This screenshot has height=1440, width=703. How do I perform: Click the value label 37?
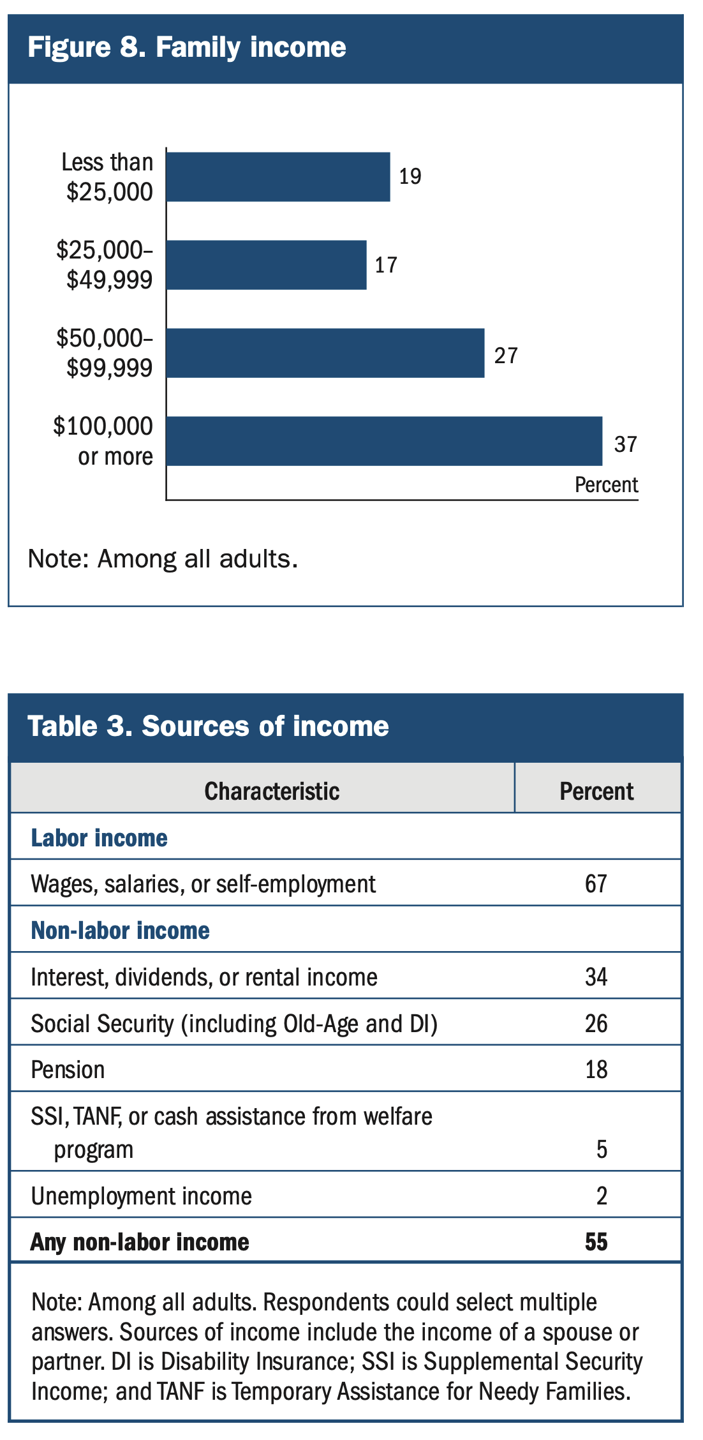pyautogui.click(x=625, y=444)
